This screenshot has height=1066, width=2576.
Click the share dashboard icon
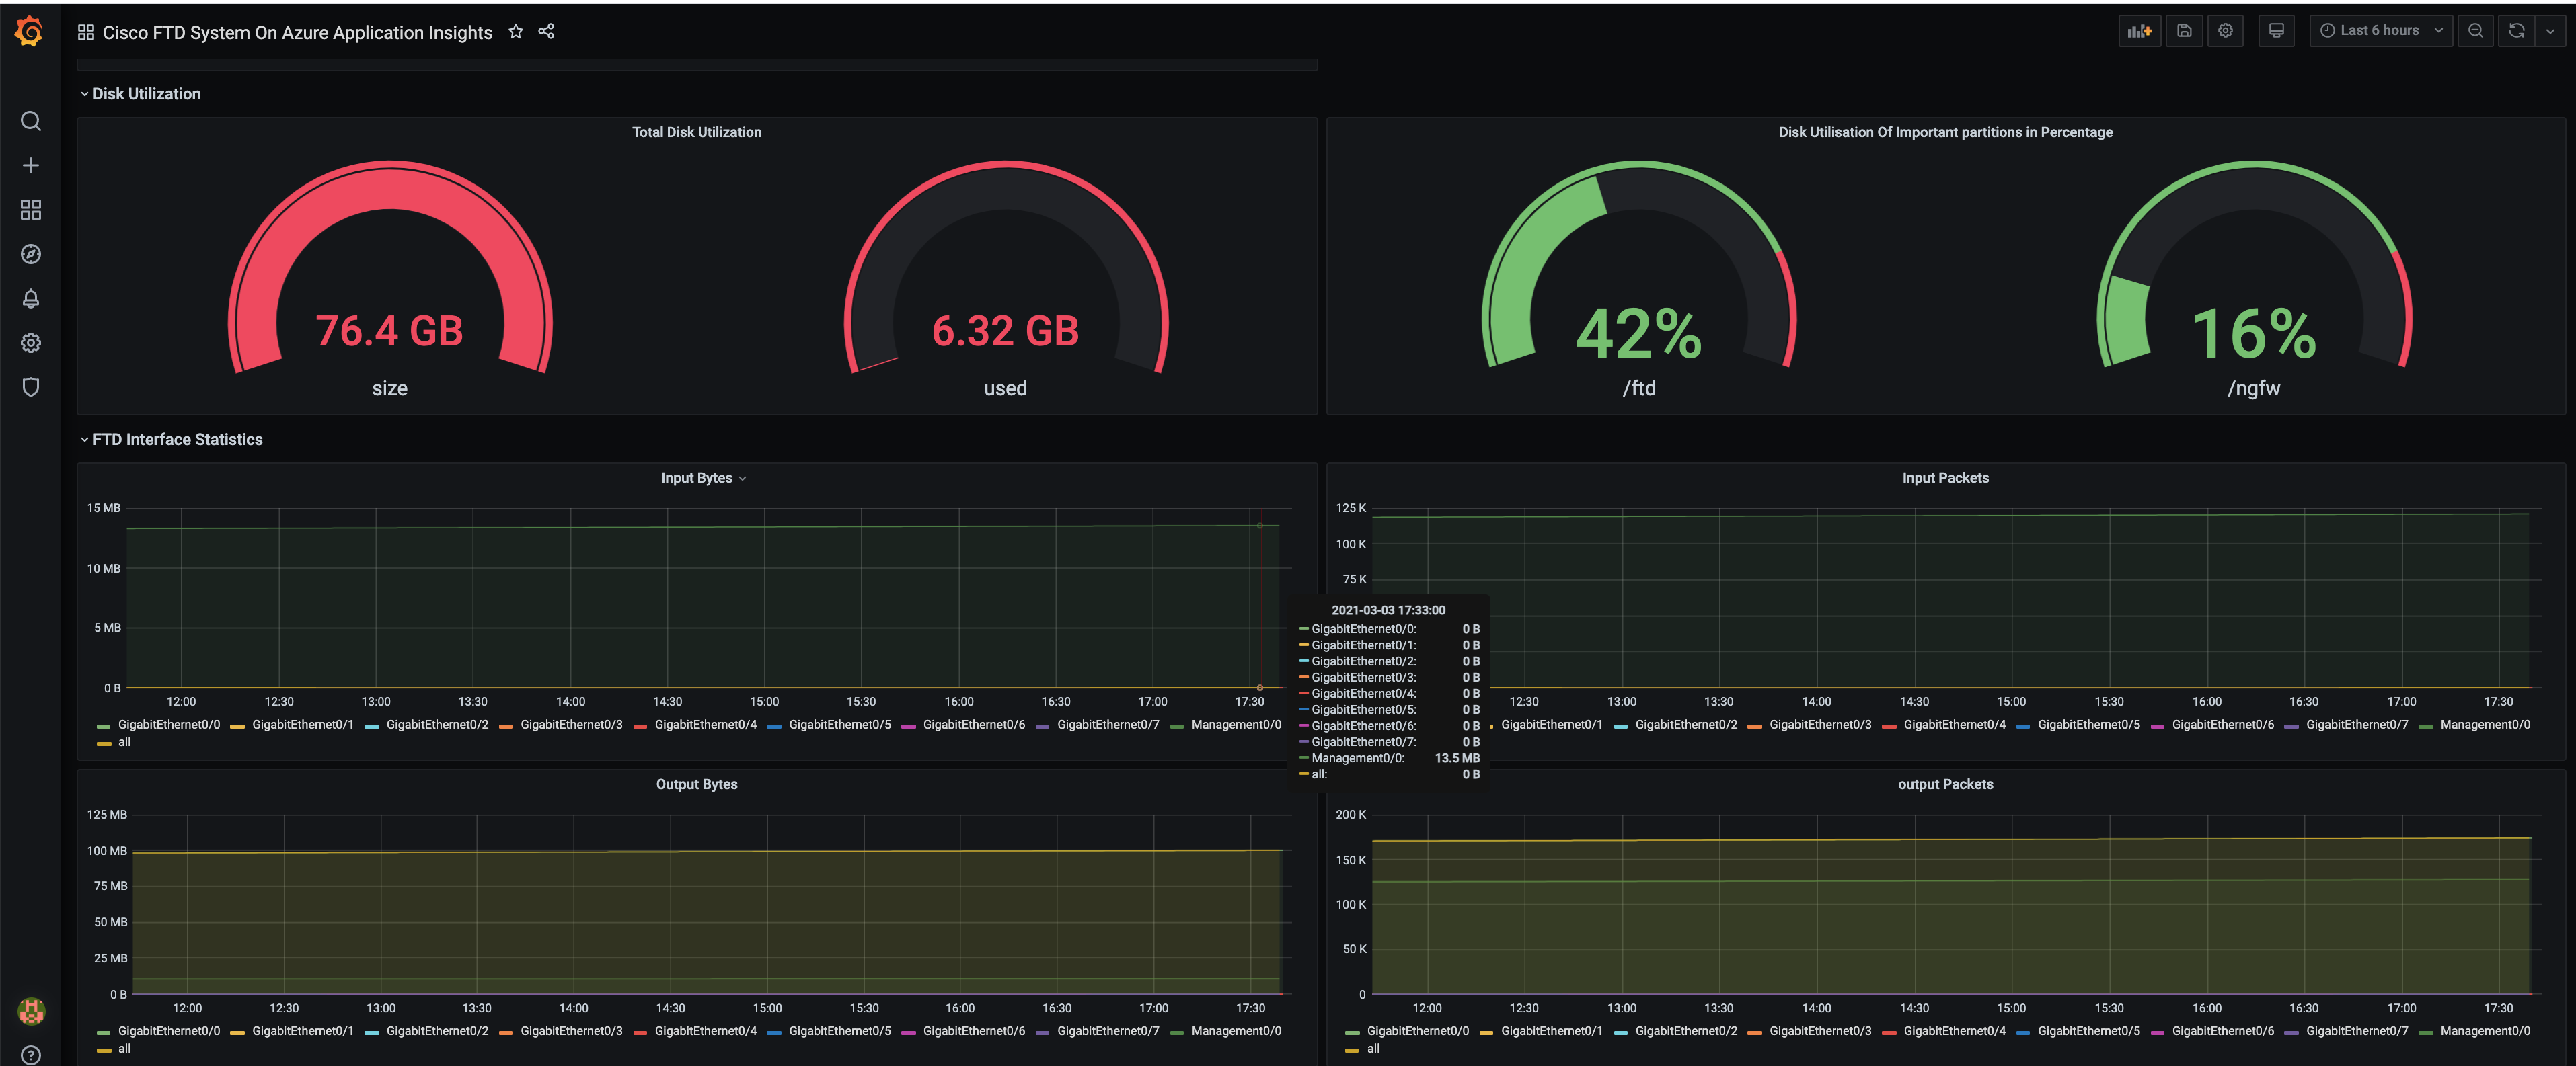(546, 32)
